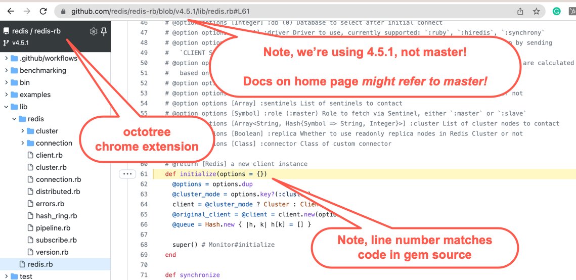Click line number 68
Screen dimensions: 576x280
pyautogui.click(x=144, y=245)
